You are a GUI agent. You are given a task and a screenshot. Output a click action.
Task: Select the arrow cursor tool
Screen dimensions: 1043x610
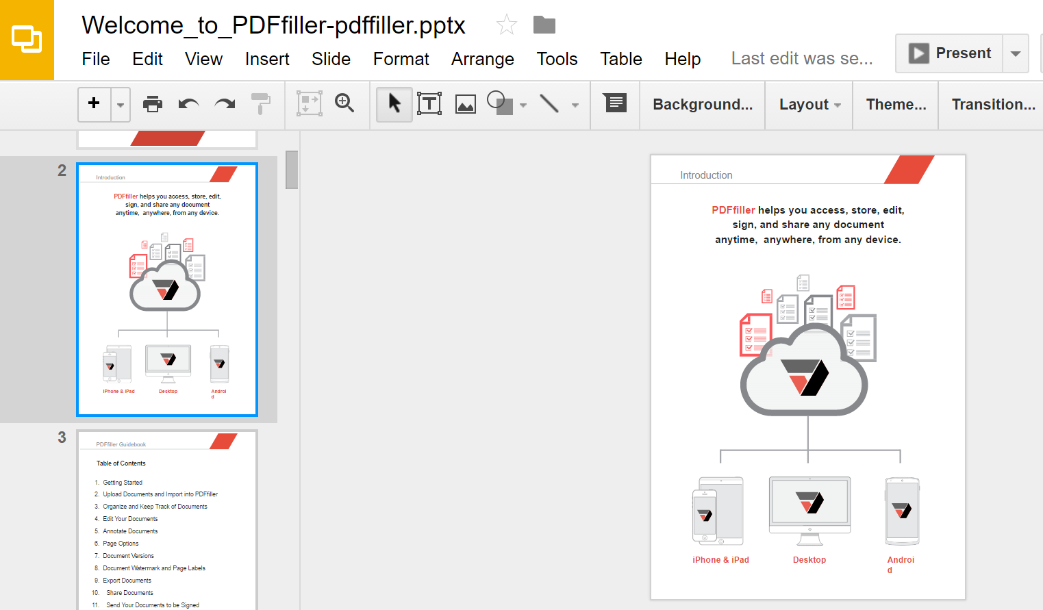tap(394, 104)
